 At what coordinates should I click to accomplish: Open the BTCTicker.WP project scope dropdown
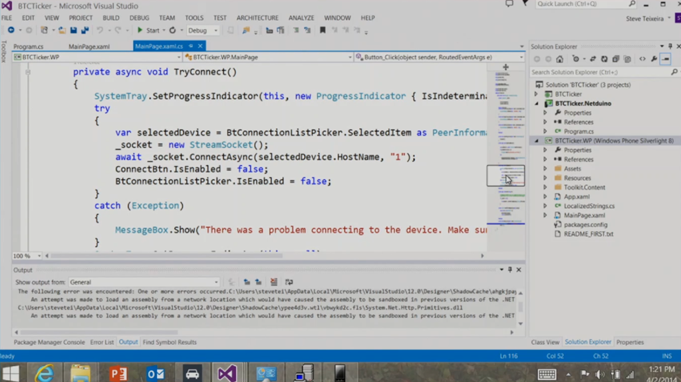coord(96,57)
